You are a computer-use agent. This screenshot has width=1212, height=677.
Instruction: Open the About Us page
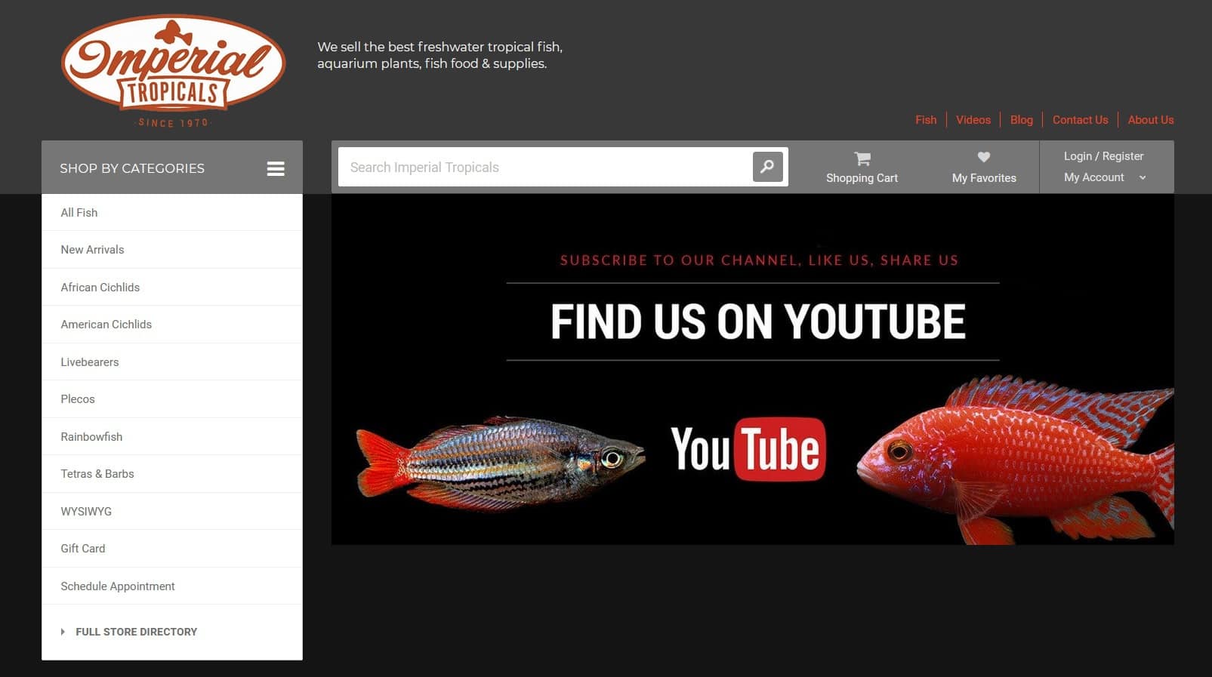point(1150,120)
